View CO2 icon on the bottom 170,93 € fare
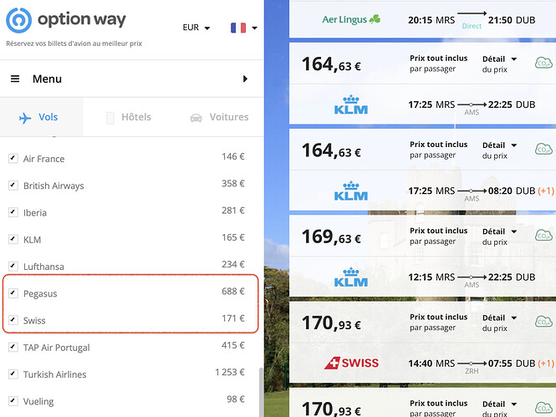The width and height of the screenshot is (556, 417). 543,408
